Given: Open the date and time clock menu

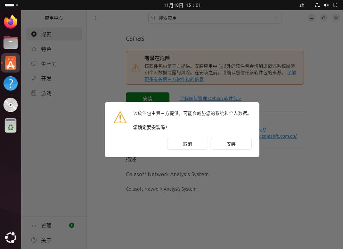Looking at the screenshot, I should pyautogui.click(x=182, y=5).
